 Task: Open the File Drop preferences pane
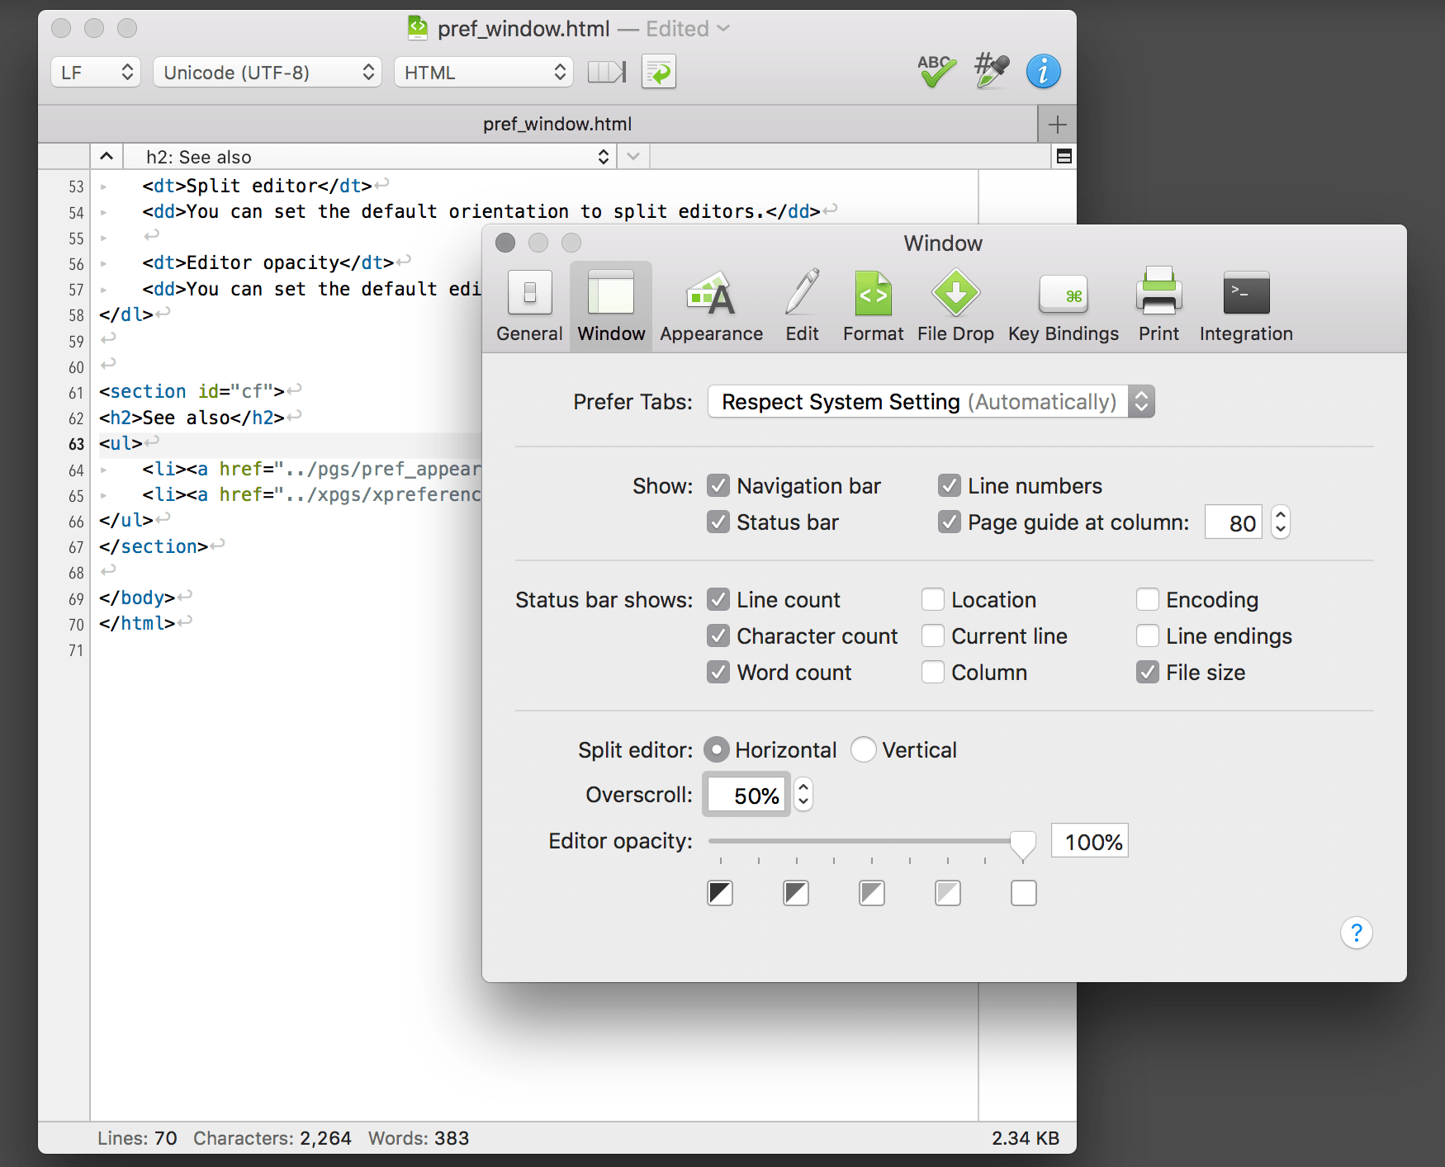point(955,305)
